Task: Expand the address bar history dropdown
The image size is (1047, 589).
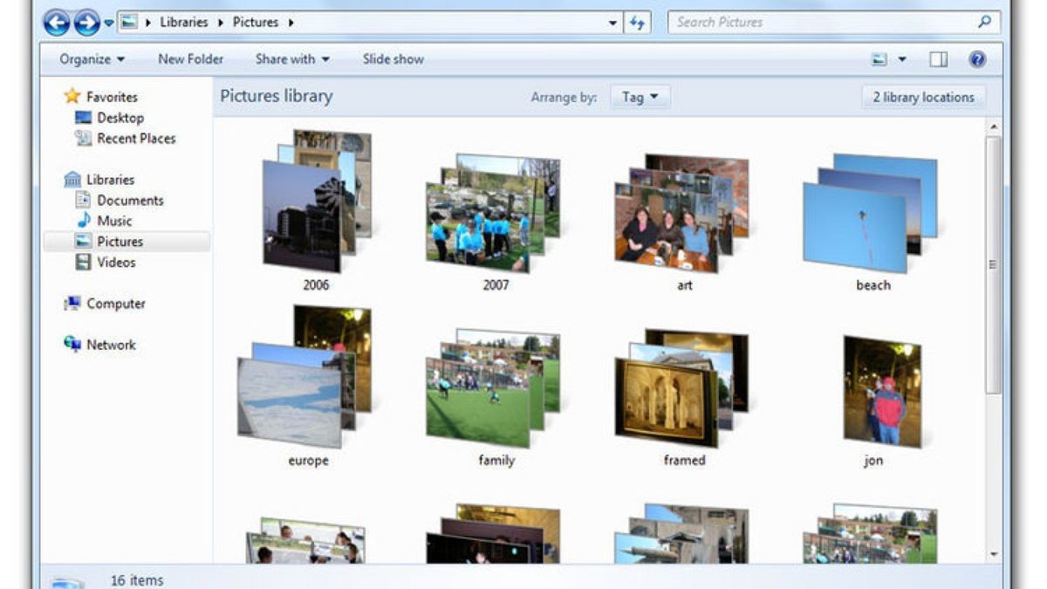Action: 612,22
